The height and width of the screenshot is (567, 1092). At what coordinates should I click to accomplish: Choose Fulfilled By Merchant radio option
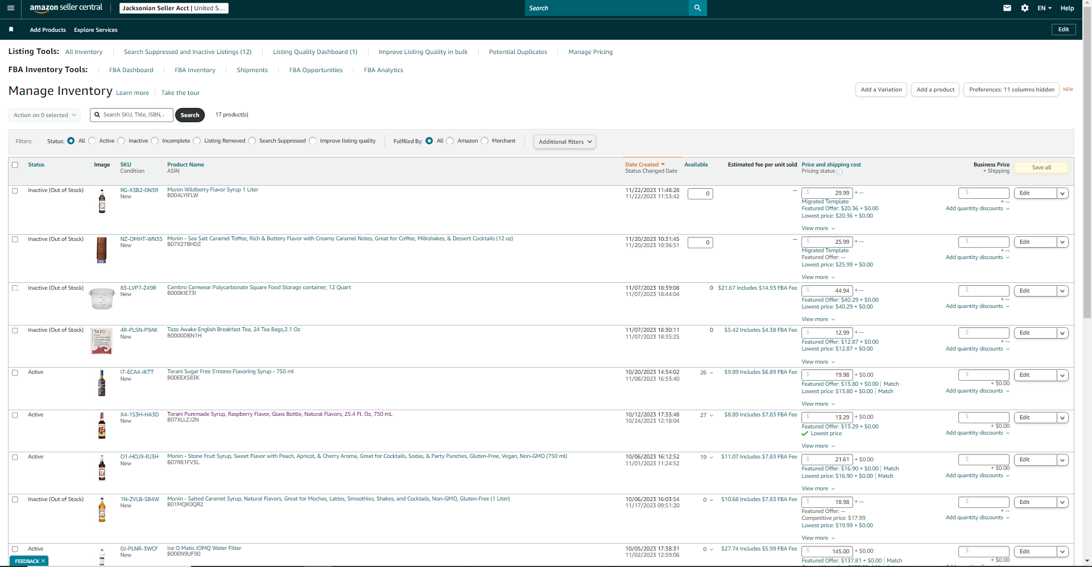pyautogui.click(x=485, y=141)
